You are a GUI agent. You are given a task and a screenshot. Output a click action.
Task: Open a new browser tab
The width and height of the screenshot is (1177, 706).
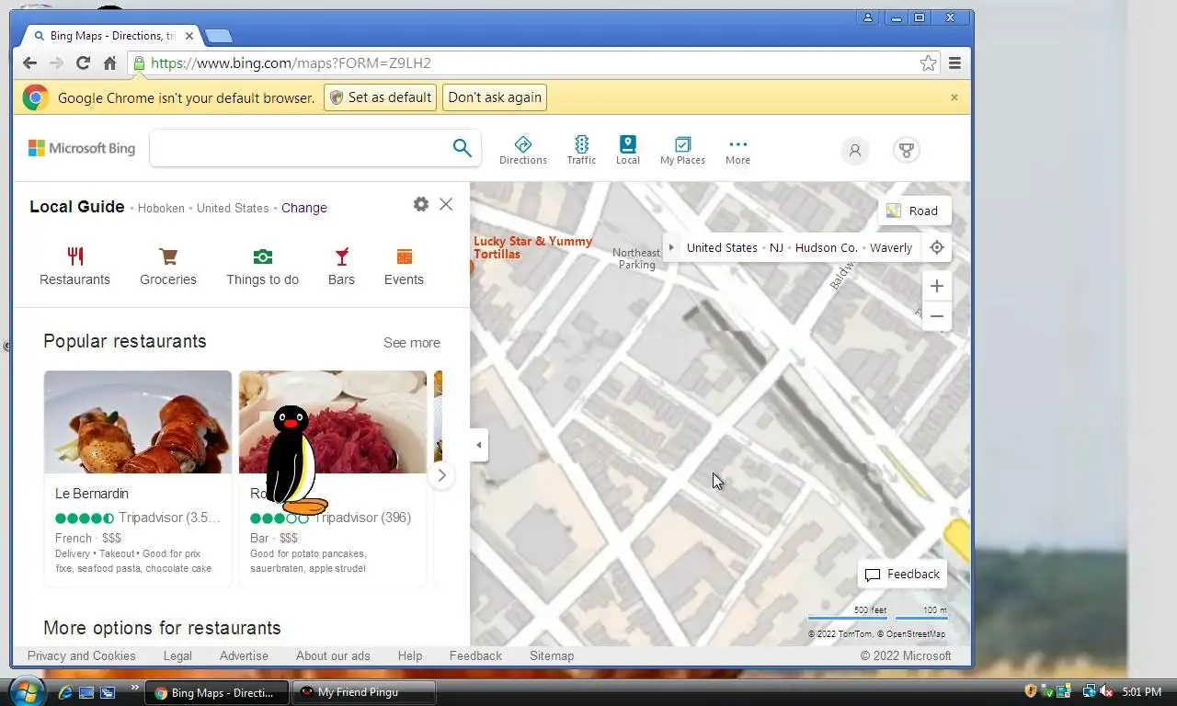(x=219, y=36)
